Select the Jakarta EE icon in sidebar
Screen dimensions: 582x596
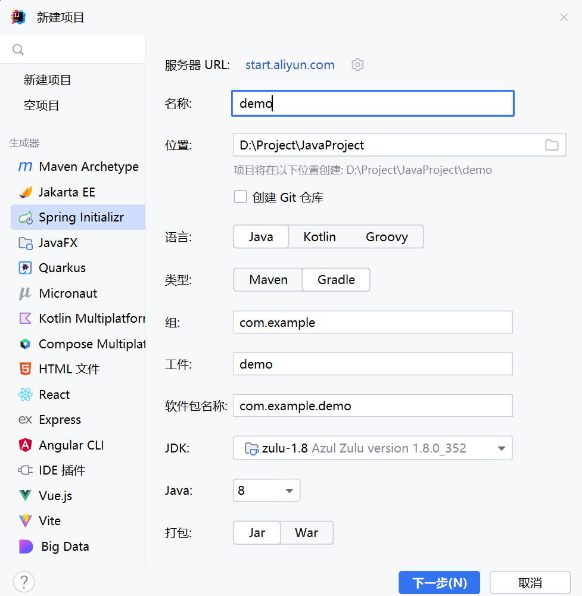point(25,192)
